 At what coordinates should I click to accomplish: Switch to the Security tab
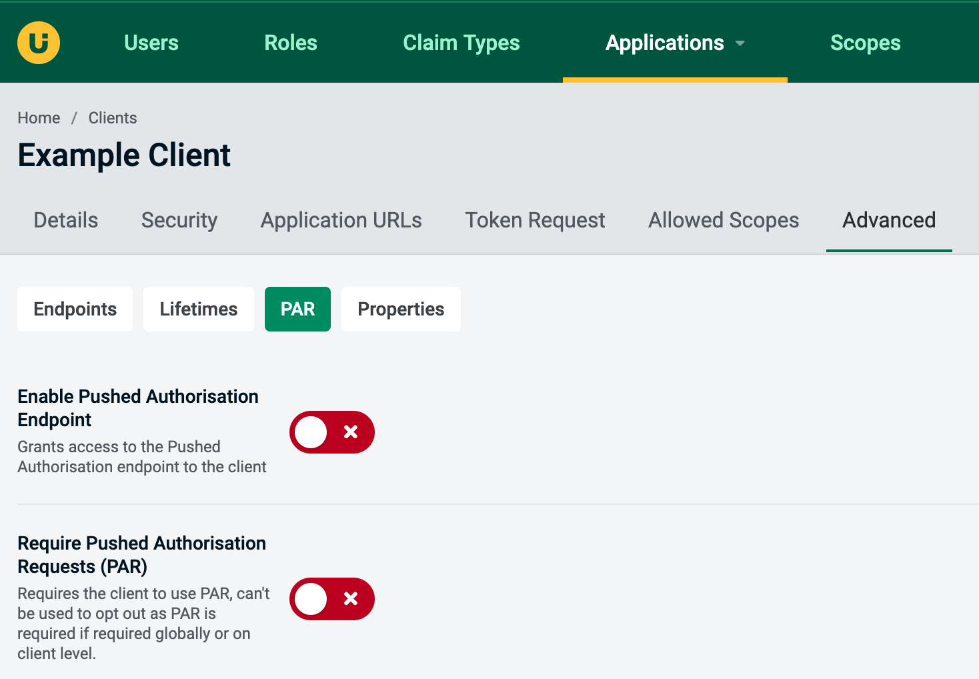click(x=179, y=220)
